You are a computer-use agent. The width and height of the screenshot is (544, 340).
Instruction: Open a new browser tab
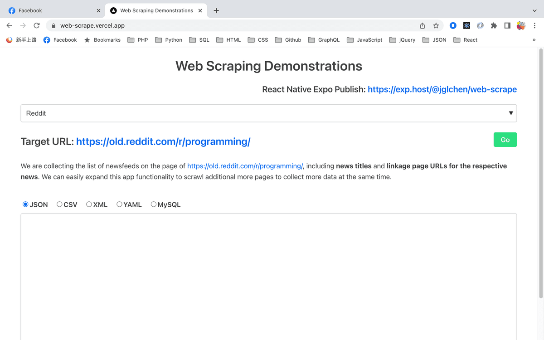[x=216, y=10]
